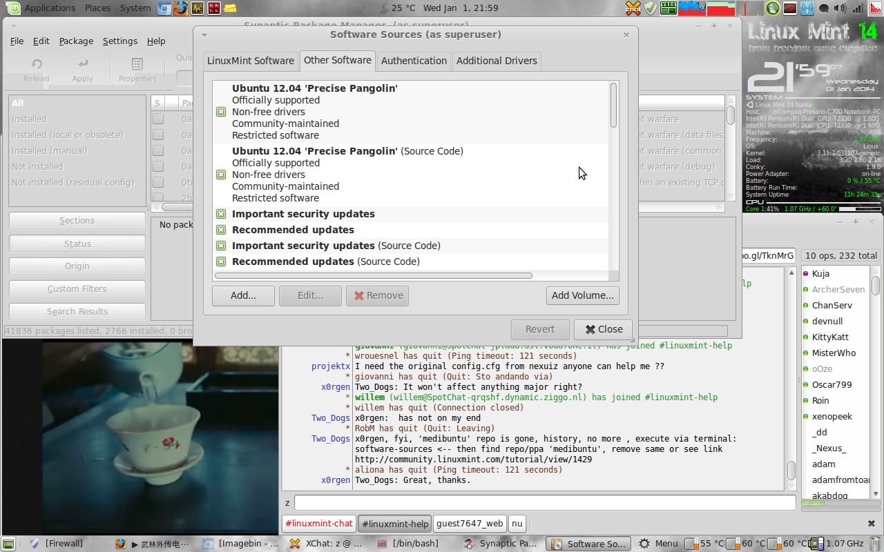Close the Software Sources dialog via Close button
Screen dimensions: 884x552
pos(603,329)
